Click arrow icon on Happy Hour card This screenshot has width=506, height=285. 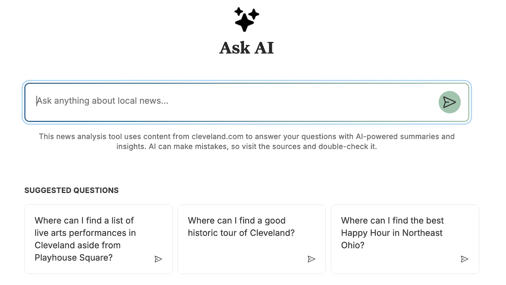(x=464, y=259)
